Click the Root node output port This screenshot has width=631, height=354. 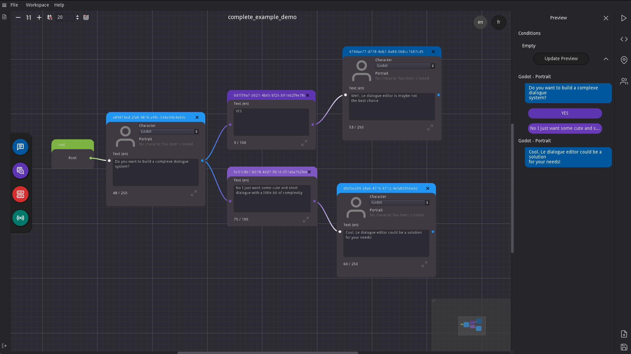point(91,158)
